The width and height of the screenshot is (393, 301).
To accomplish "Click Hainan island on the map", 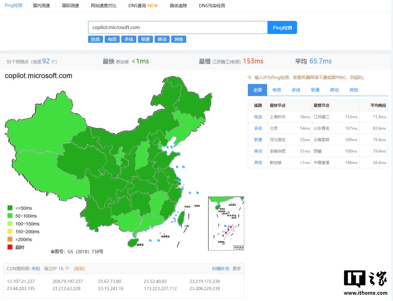I will coord(132,242).
